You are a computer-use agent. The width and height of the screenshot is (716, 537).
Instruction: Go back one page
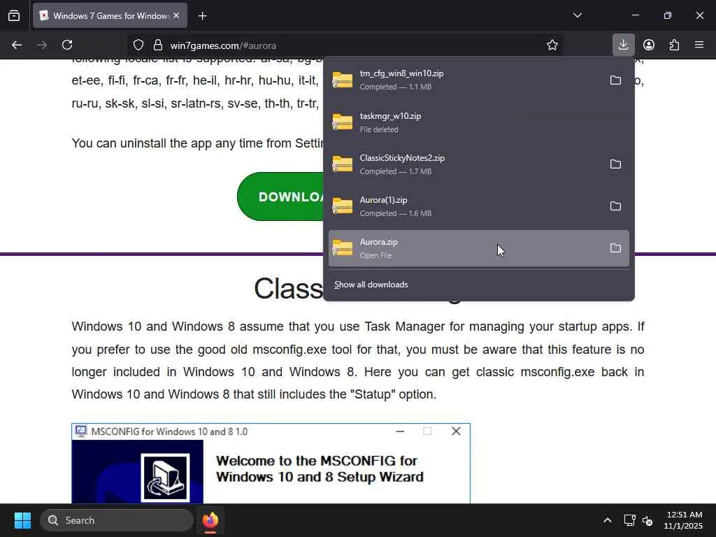(17, 45)
